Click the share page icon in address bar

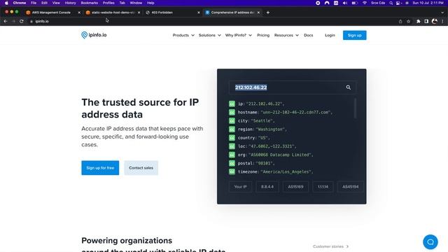coord(400,21)
